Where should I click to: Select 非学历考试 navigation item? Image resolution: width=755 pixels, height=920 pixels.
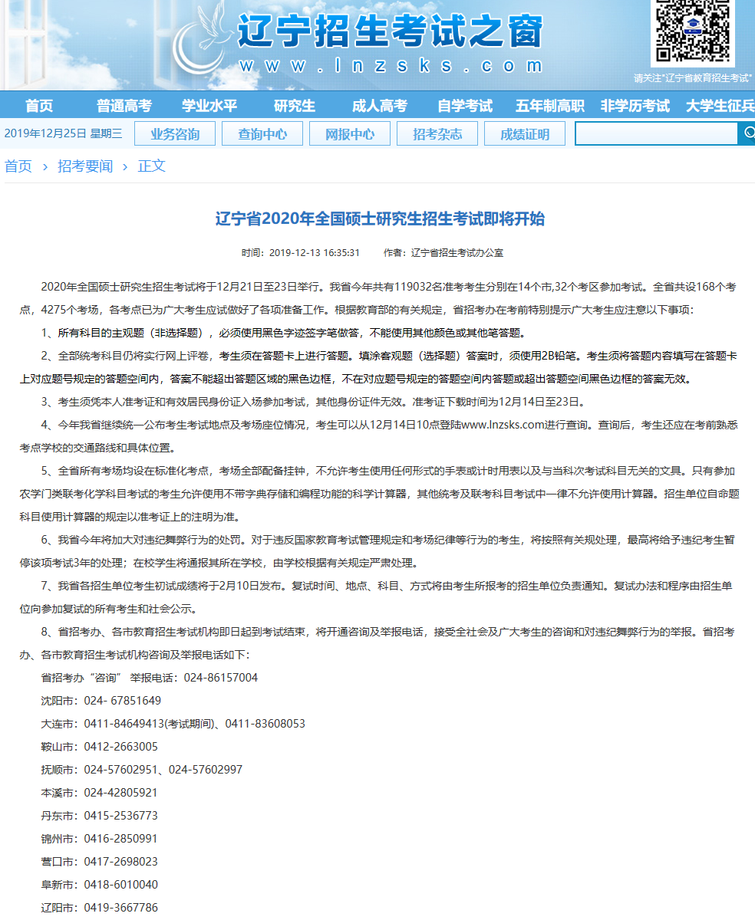635,106
